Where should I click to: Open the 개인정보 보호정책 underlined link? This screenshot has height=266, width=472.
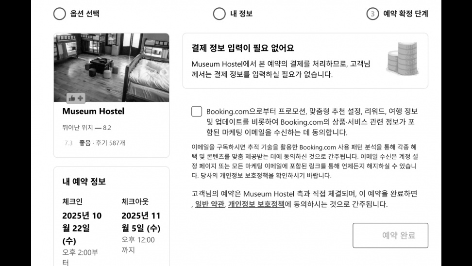point(256,204)
